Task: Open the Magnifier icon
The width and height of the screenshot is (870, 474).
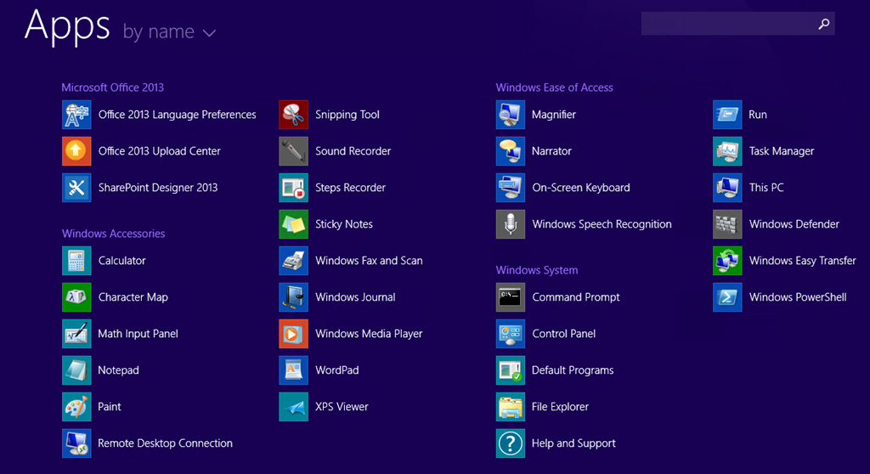Action: [x=511, y=115]
